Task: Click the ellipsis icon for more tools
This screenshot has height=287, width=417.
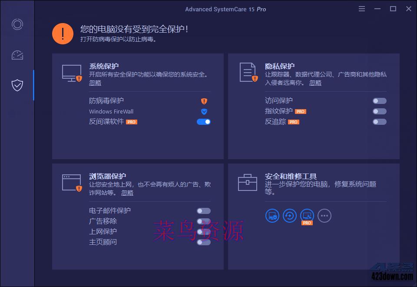Action: (324, 216)
